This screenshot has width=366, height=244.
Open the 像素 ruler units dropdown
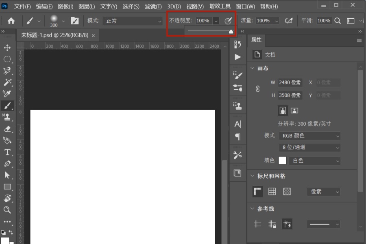[324, 192]
